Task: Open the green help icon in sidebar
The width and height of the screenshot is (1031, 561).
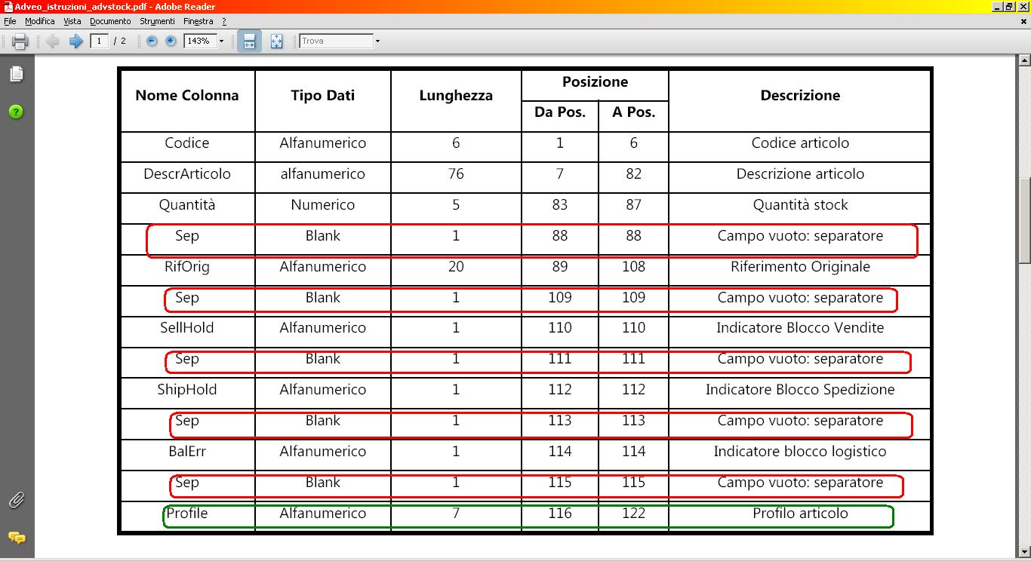Action: click(x=16, y=112)
